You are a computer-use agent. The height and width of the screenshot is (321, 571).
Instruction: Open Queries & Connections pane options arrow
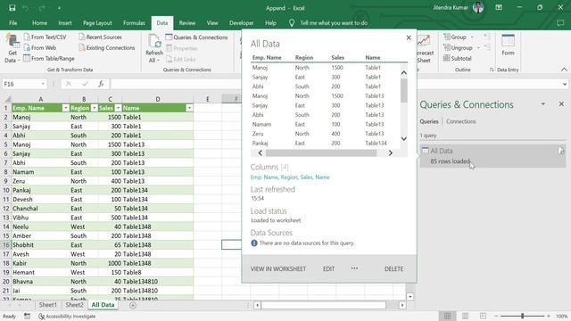(543, 104)
